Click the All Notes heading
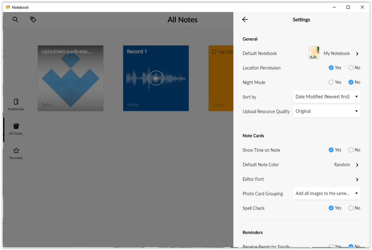 (182, 20)
